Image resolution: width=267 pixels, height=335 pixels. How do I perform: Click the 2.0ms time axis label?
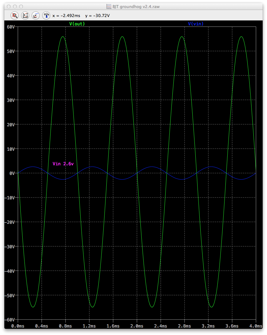click(137, 326)
